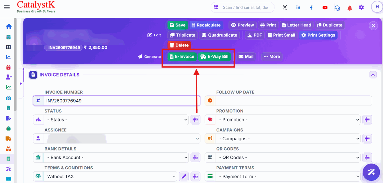Download the invoice PDF
Image resolution: width=383 pixels, height=183 pixels.
click(x=255, y=35)
